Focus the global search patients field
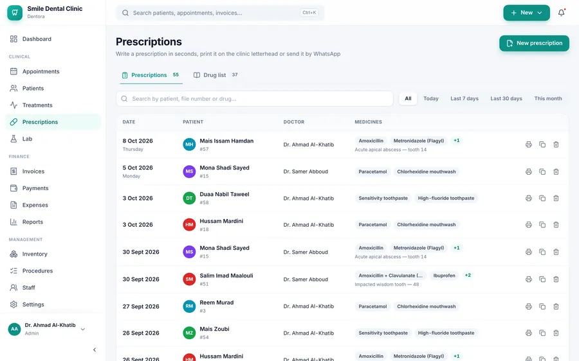579x361 pixels. click(220, 13)
